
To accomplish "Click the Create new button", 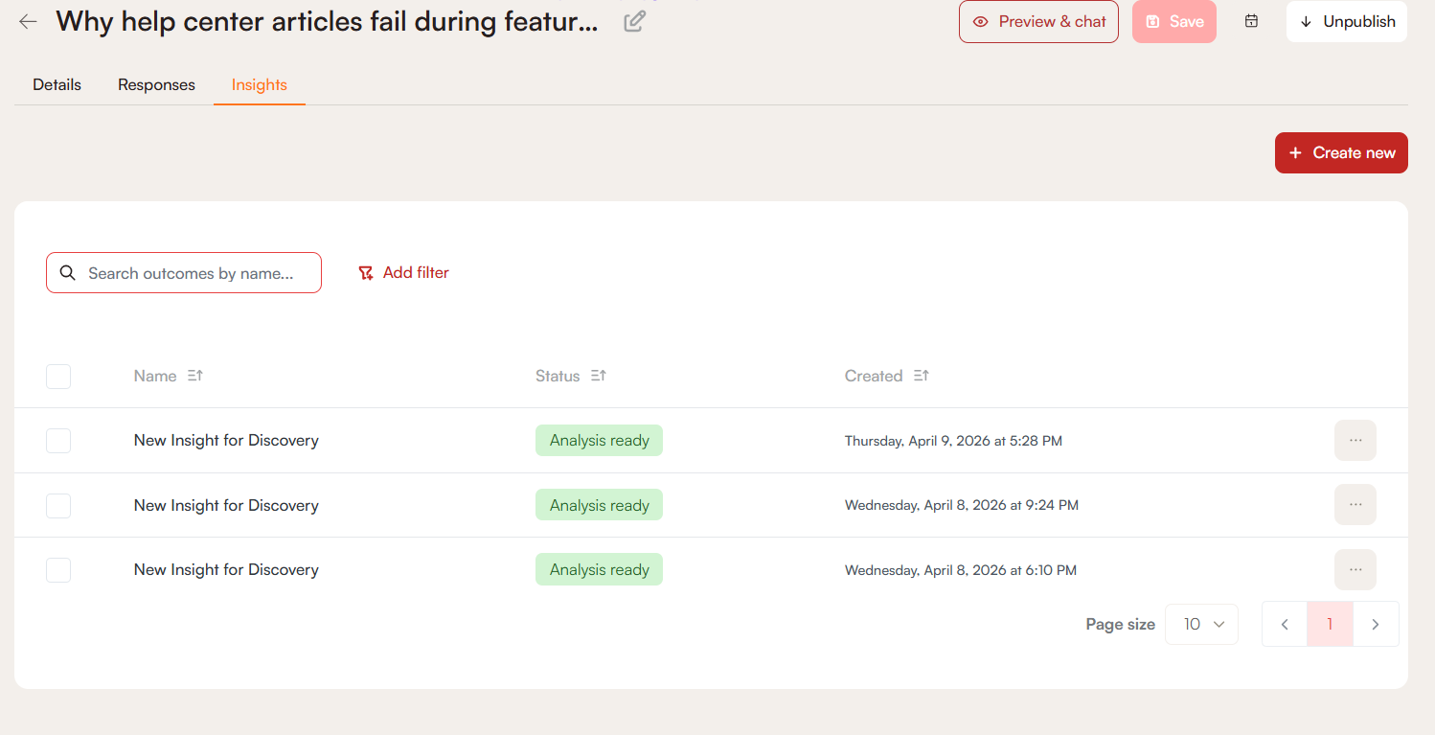I will tap(1341, 153).
